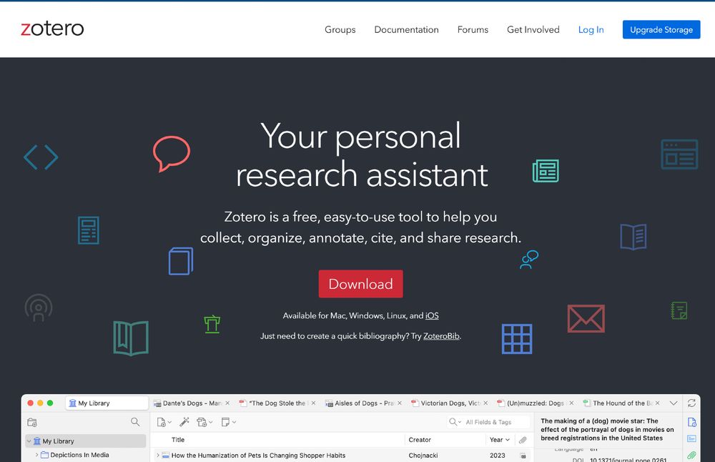Viewport: 715px width, 462px height.
Task: Click the Title column header
Action: (178, 440)
